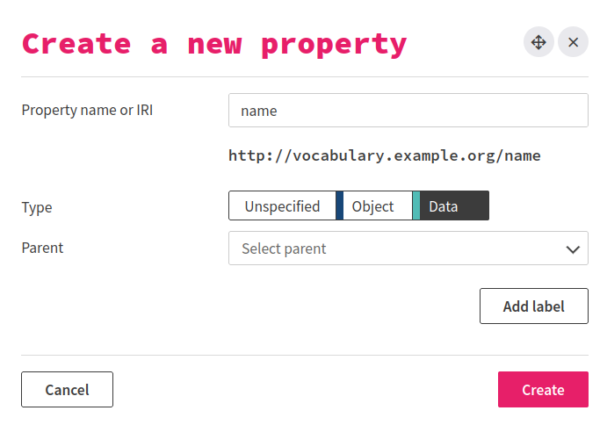Select the Unspecified property type
Viewport: 607px width, 425px height.
[x=282, y=206]
